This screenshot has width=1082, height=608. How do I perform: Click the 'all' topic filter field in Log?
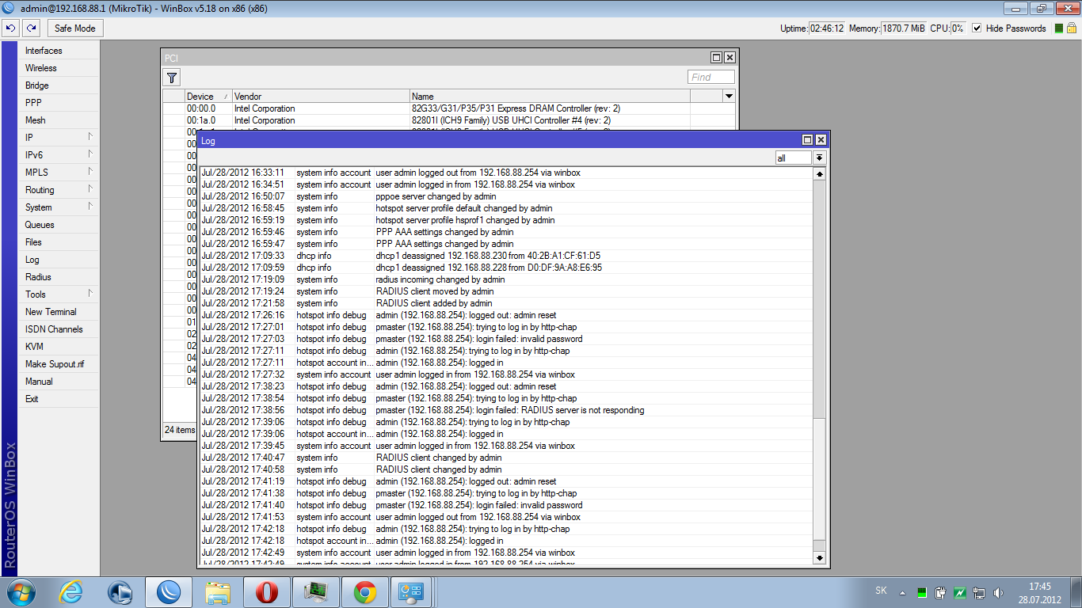pyautogui.click(x=794, y=158)
